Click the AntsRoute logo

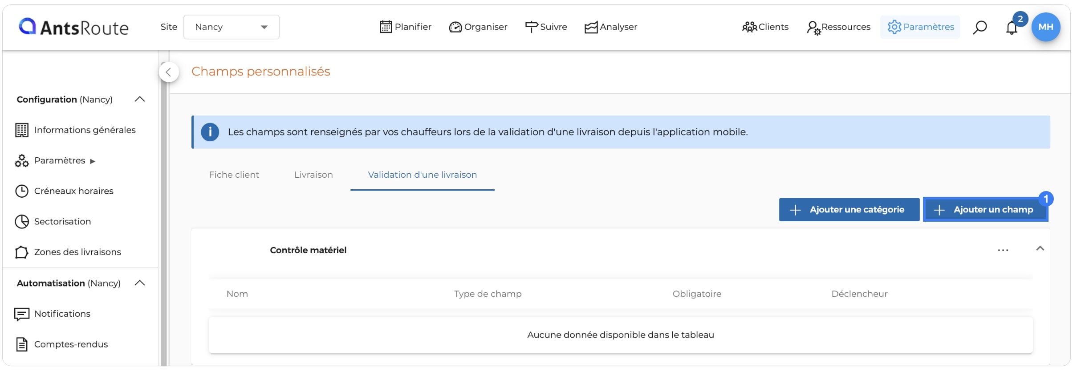tap(73, 27)
